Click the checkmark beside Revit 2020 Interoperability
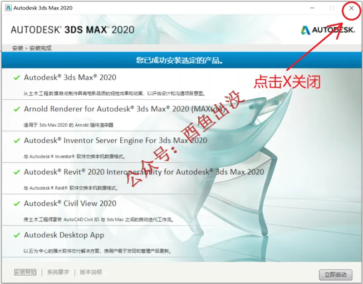The height and width of the screenshot is (284, 363). 17,172
